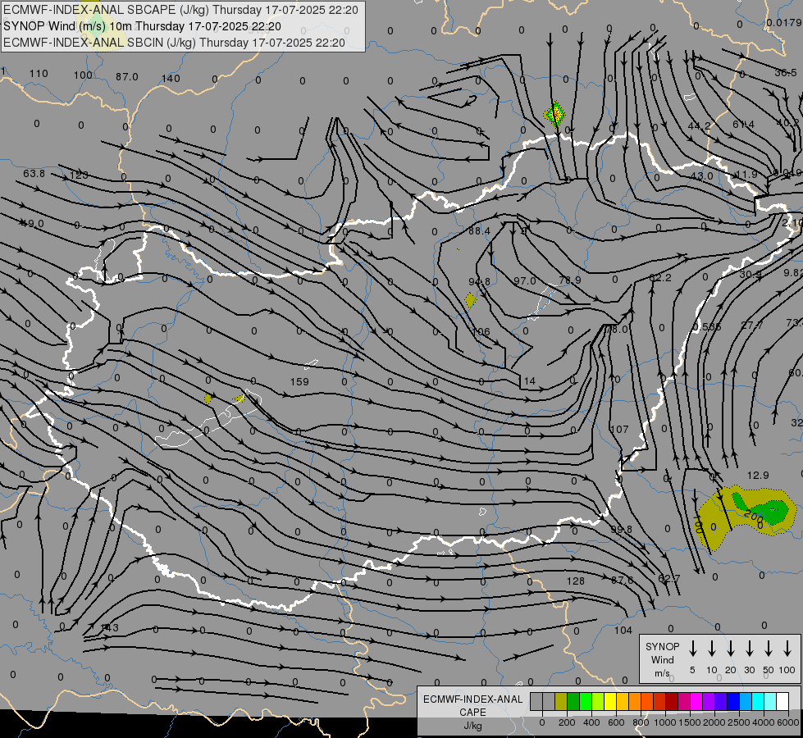Click the 36.5 value near the top right
The width and height of the screenshot is (803, 738).
(786, 73)
